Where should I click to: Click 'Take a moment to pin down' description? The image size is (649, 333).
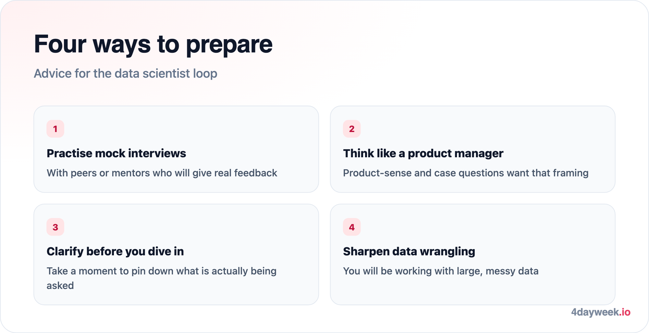pyautogui.click(x=162, y=278)
